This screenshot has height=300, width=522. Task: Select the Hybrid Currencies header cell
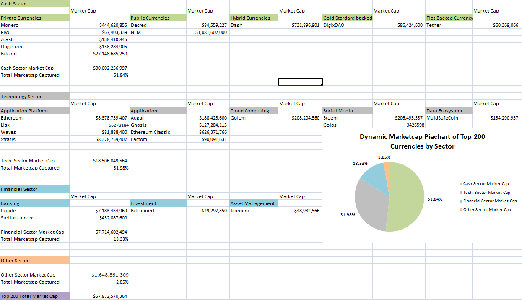tap(254, 18)
